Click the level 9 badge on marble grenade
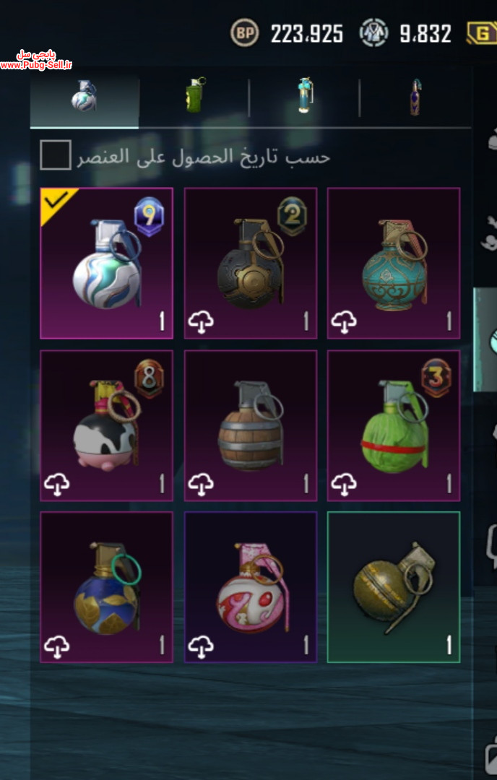The width and height of the screenshot is (497, 780). (x=149, y=217)
